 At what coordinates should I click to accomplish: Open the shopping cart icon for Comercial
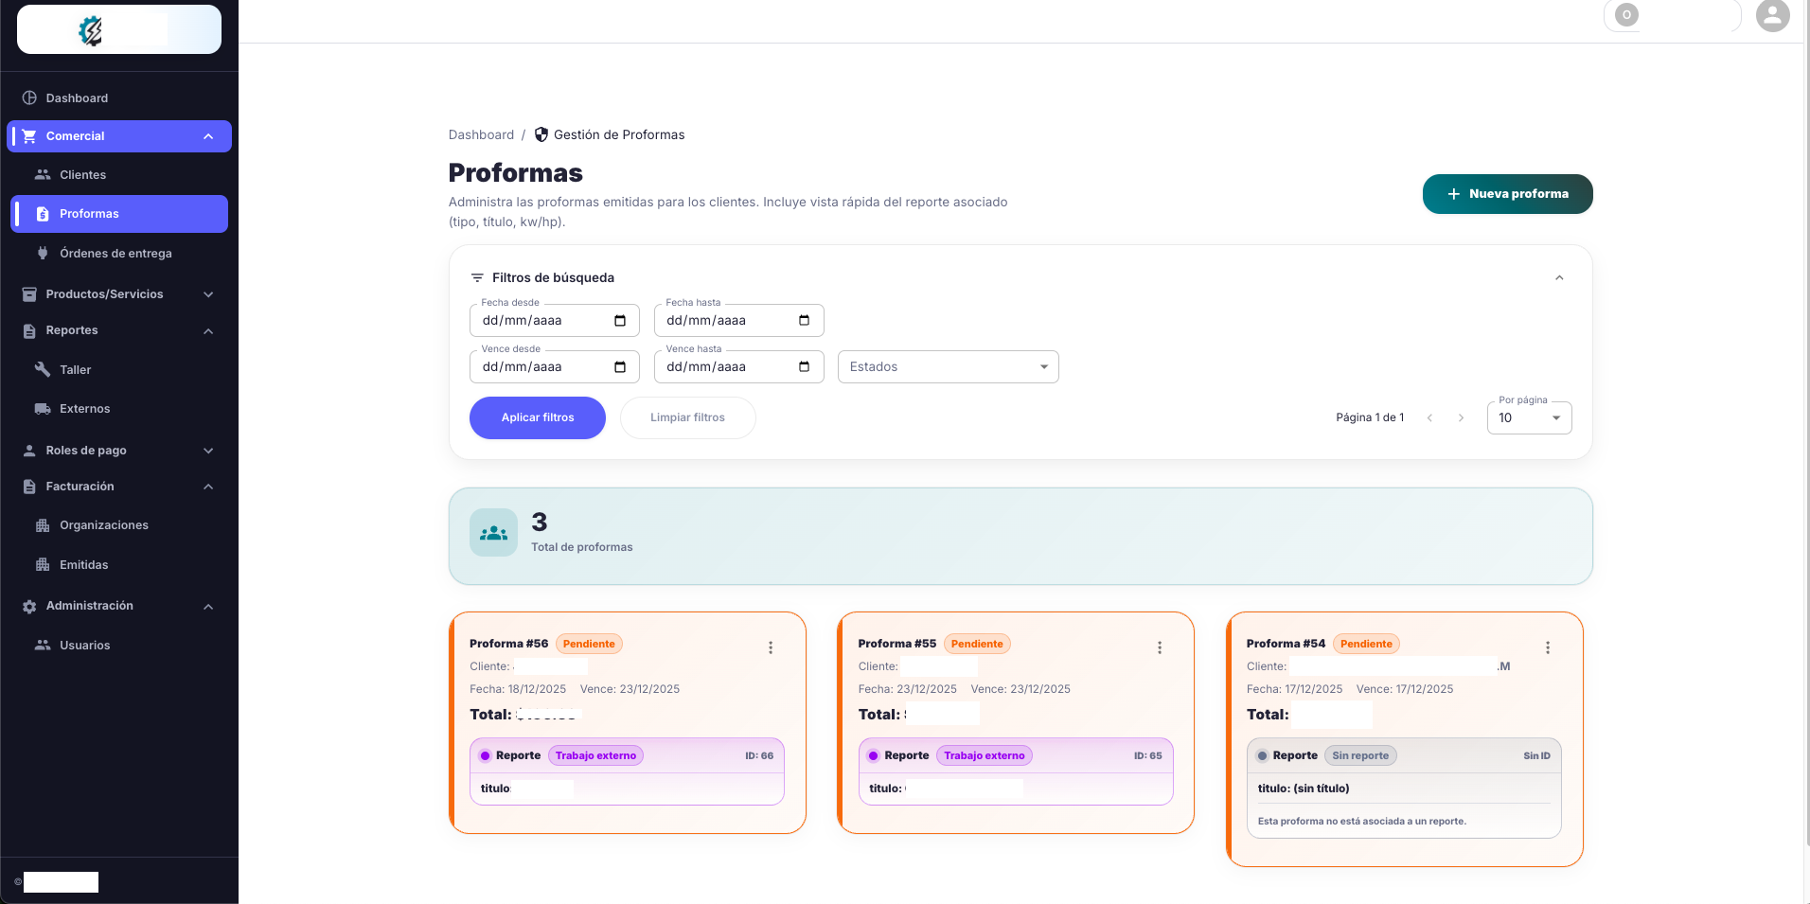pyautogui.click(x=29, y=135)
